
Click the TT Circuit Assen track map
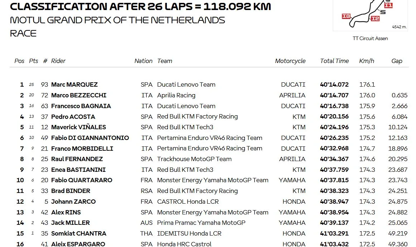coord(370,15)
